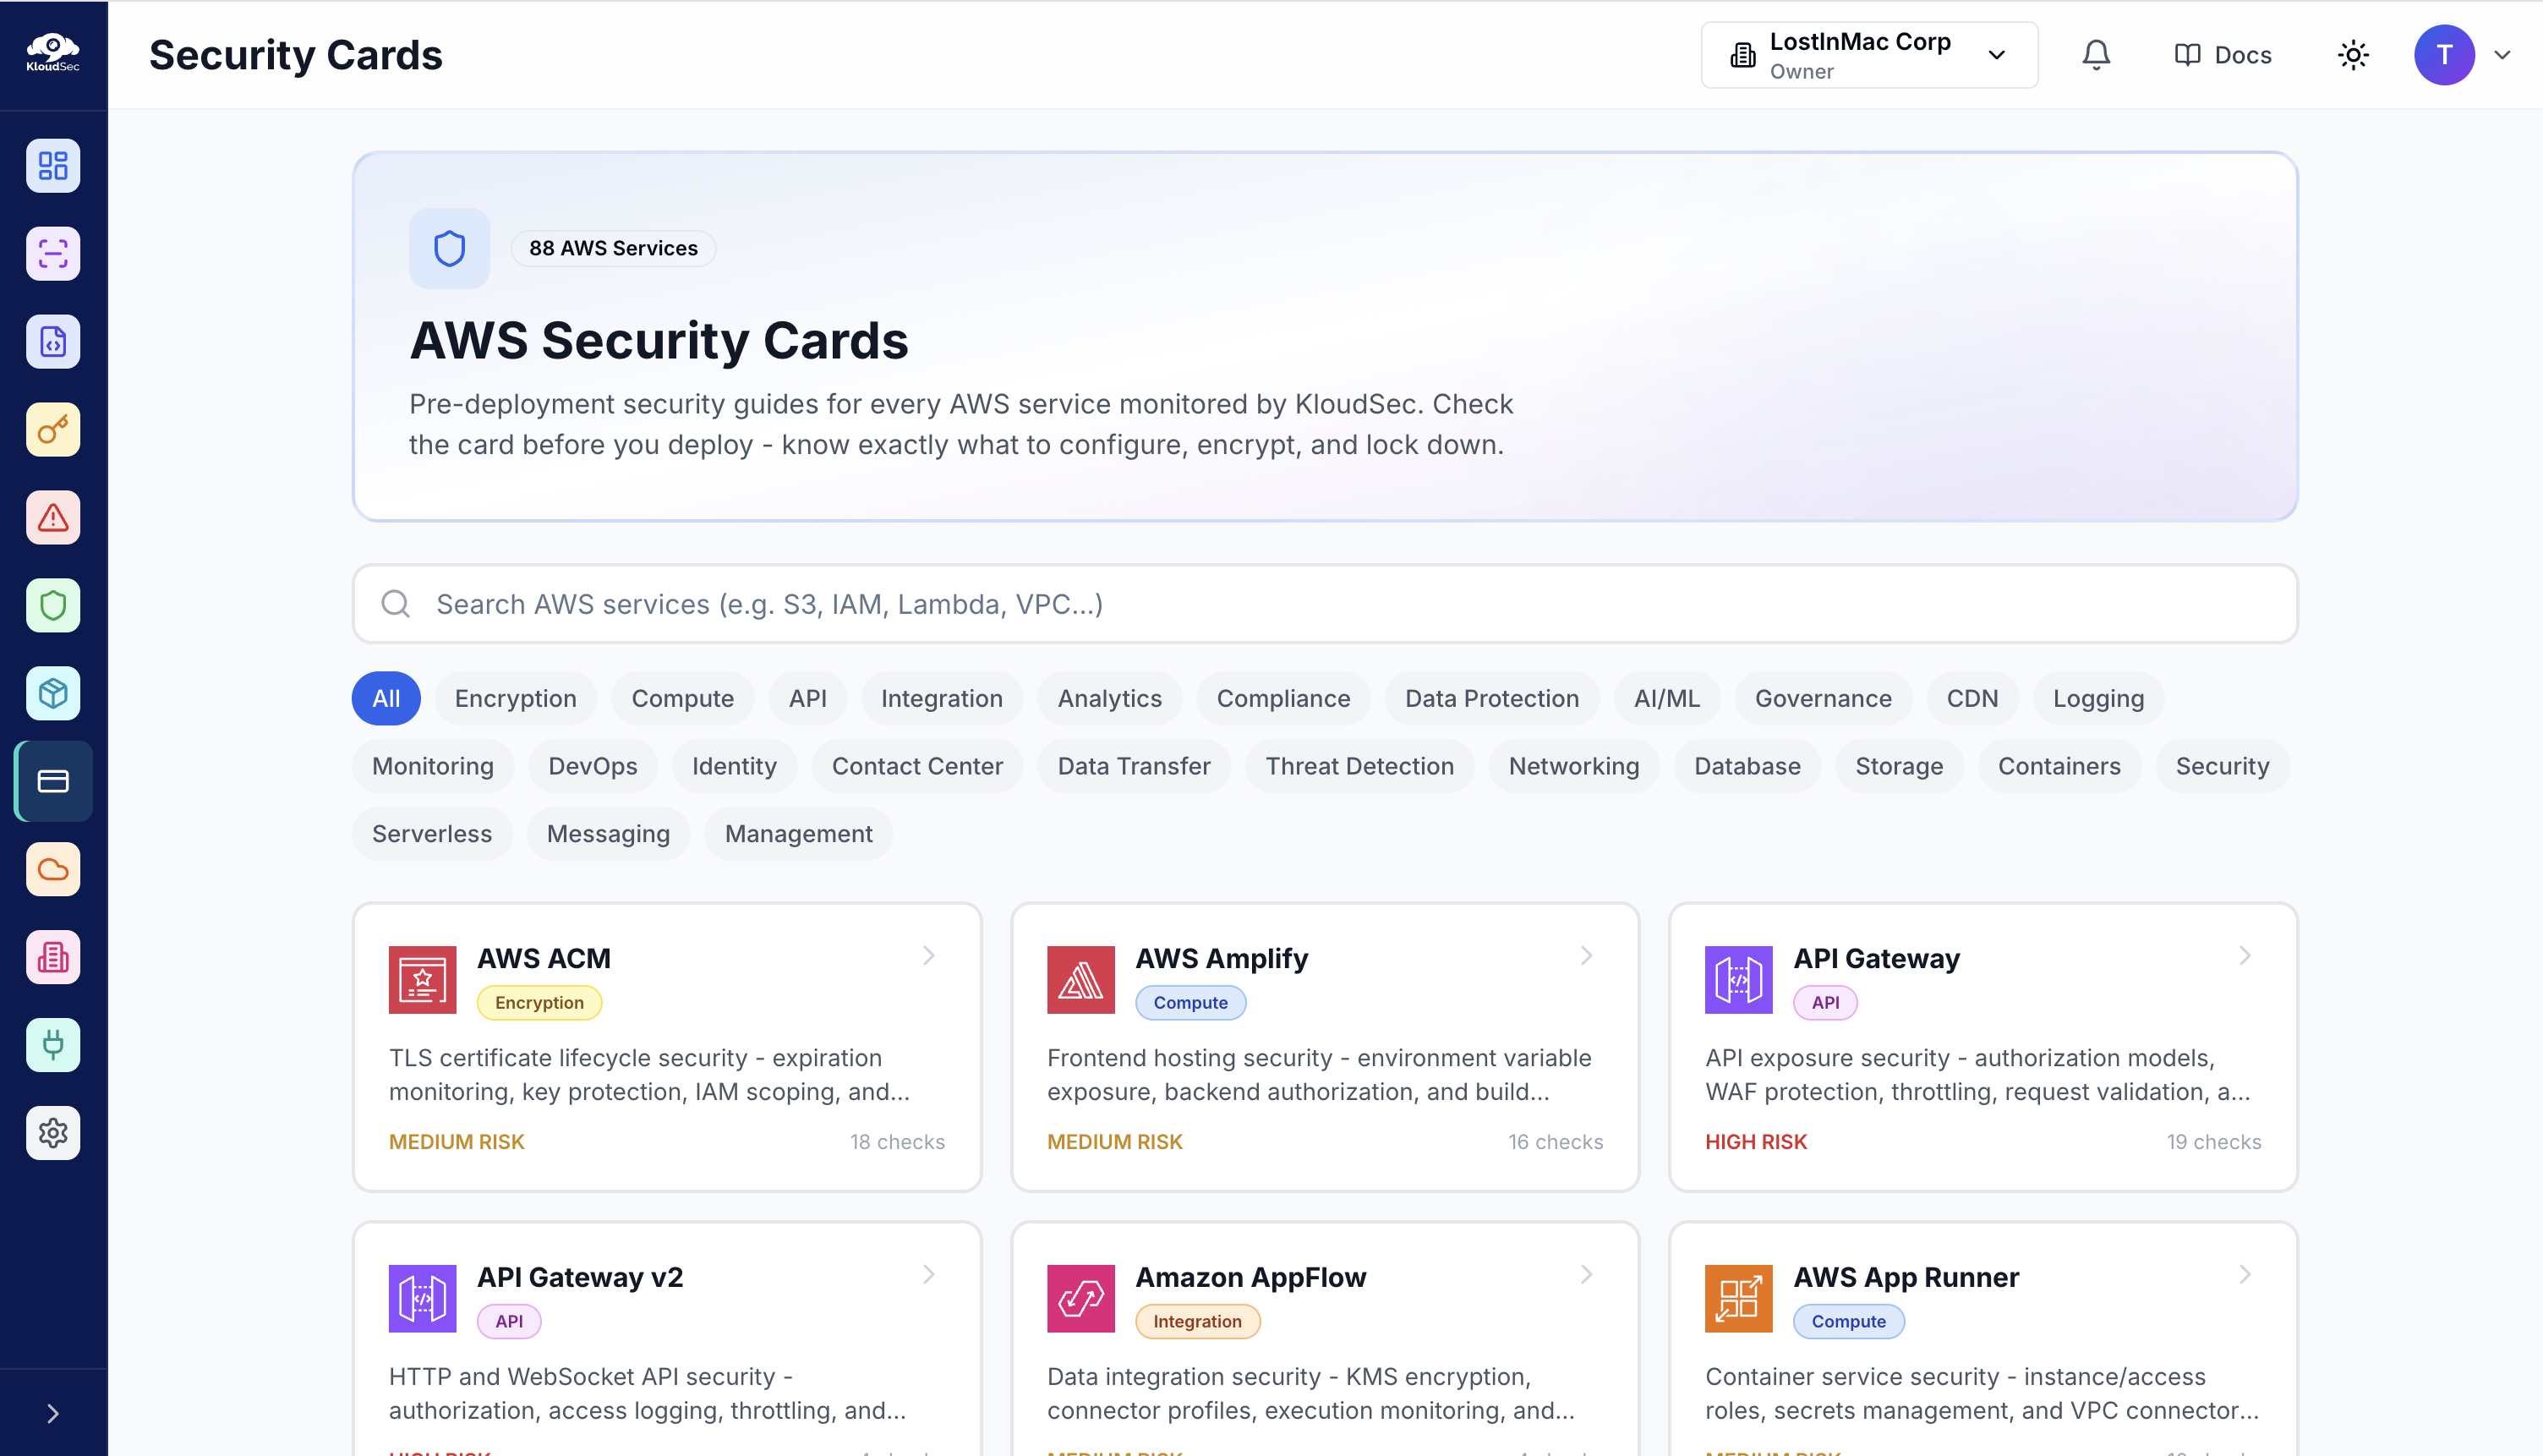
Task: Filter by Compute category chip
Action: (683, 698)
